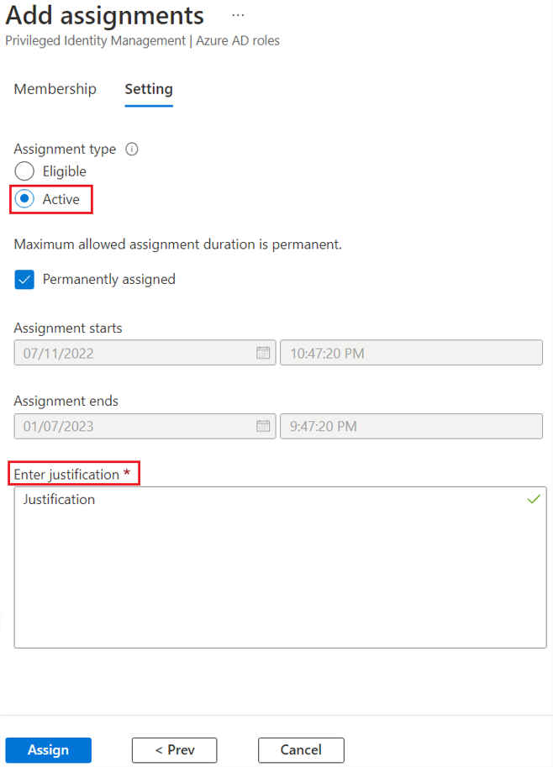Select the Active assignment type
The height and width of the screenshot is (767, 553).
(24, 199)
